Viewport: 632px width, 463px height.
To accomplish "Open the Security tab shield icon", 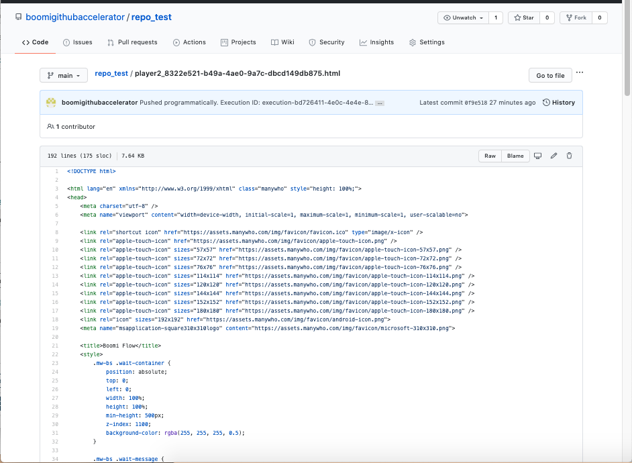I will point(327,42).
